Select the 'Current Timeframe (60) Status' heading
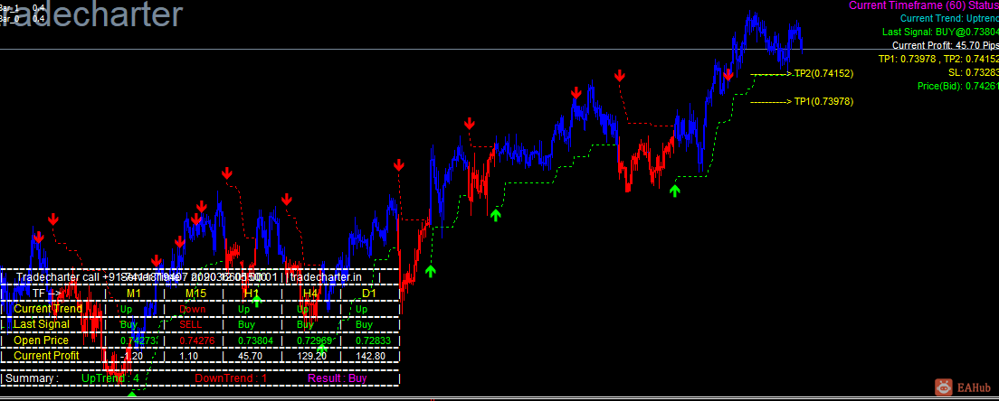 click(924, 5)
